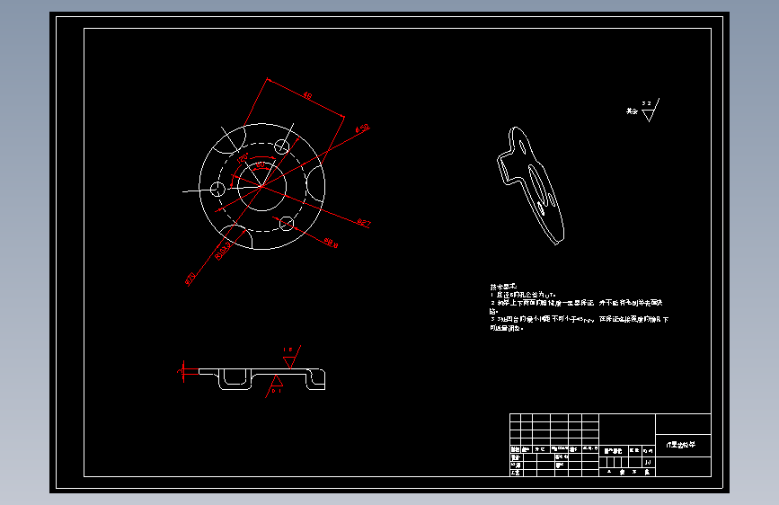779x505 pixels.
Task: Click technical requirement line 1 text
Action: tap(523, 295)
